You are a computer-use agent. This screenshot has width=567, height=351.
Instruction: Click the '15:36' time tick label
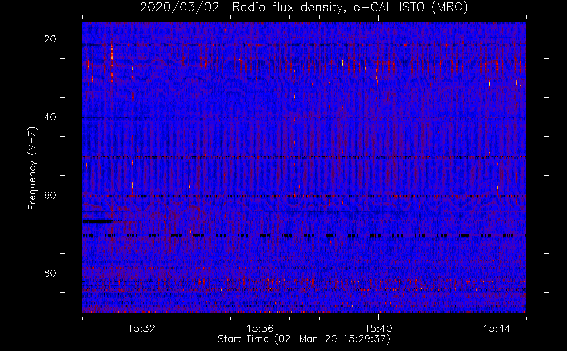(x=260, y=329)
